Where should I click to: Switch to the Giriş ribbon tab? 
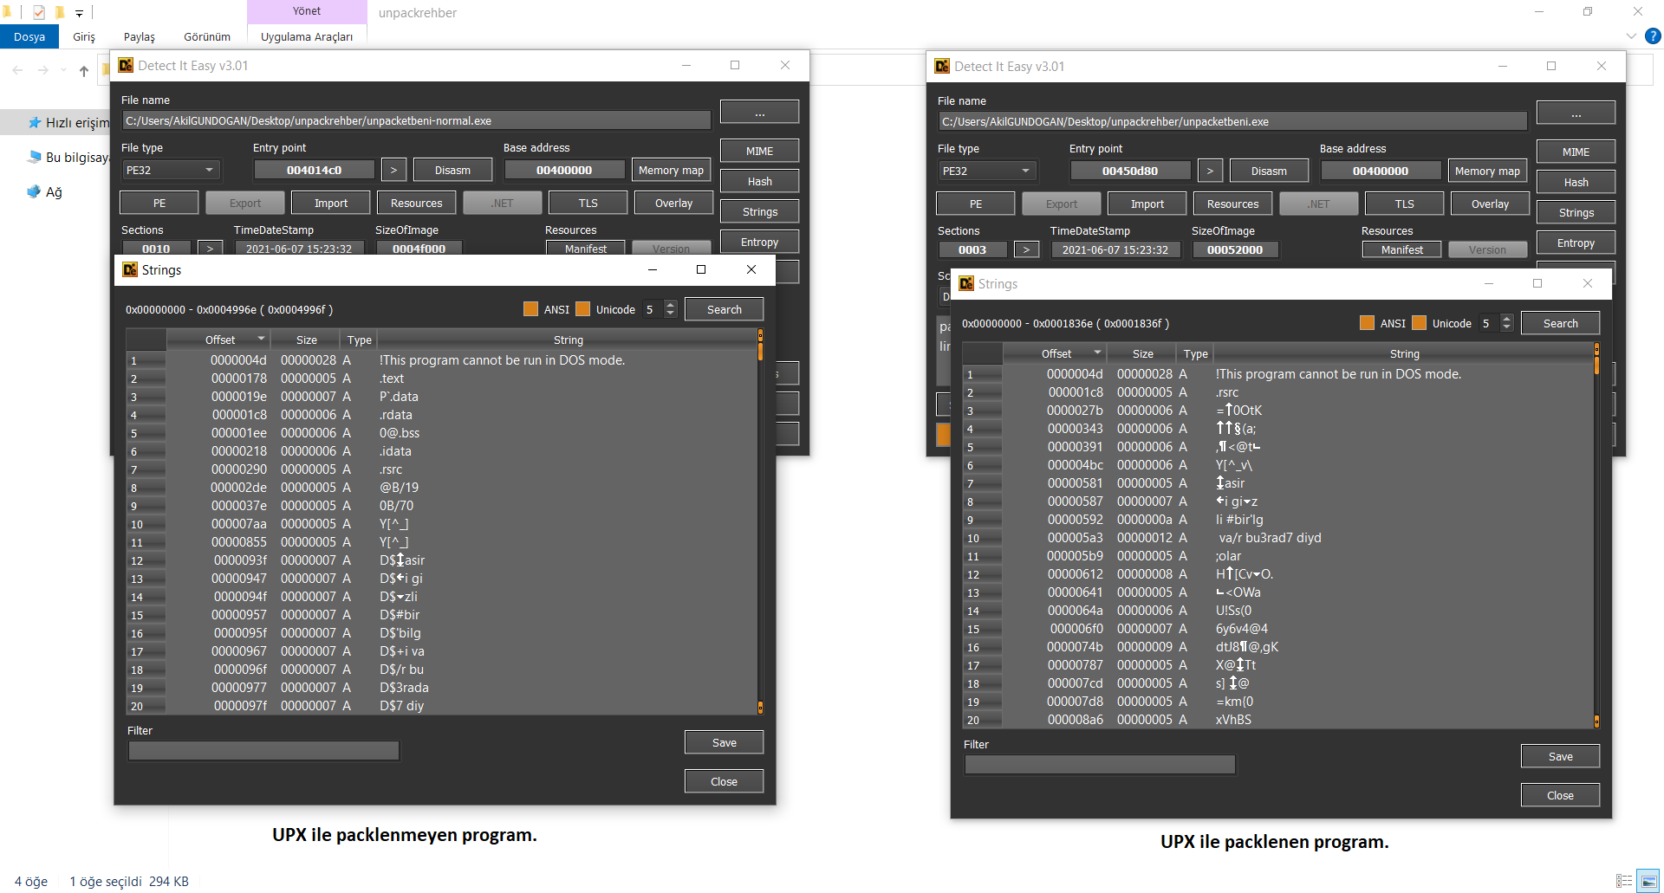(x=84, y=36)
